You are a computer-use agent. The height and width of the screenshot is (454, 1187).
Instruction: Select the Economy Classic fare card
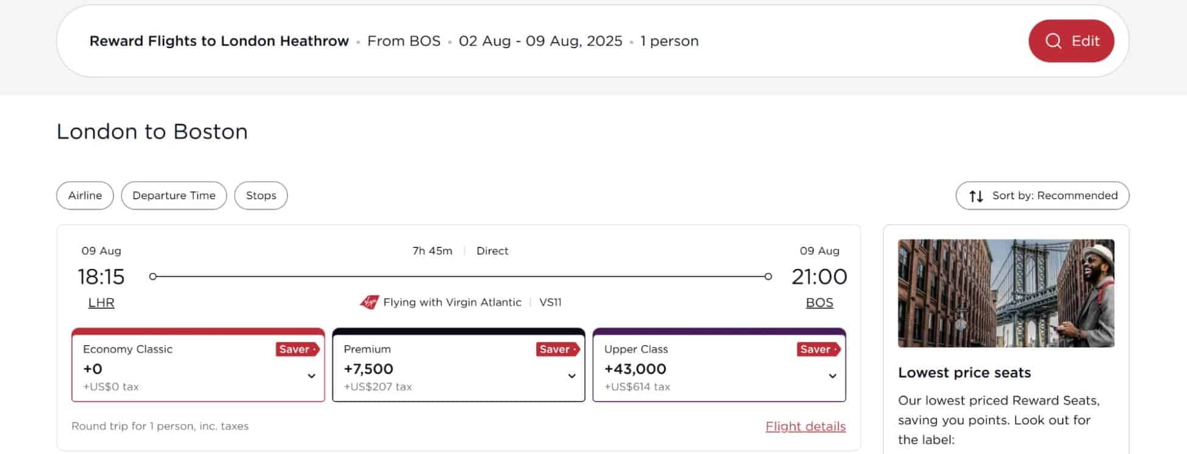198,366
